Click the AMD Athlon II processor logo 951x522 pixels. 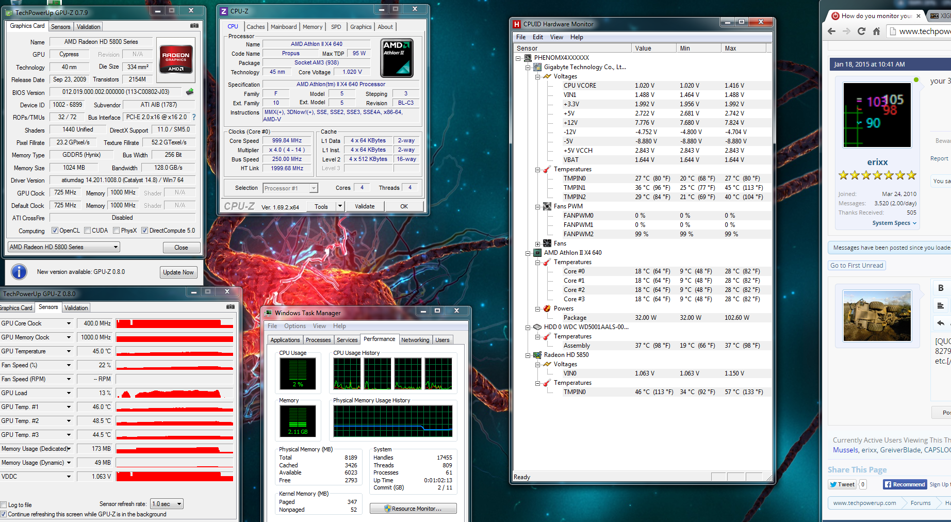coord(397,58)
